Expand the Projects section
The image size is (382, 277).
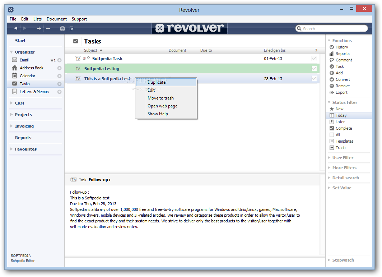11,114
